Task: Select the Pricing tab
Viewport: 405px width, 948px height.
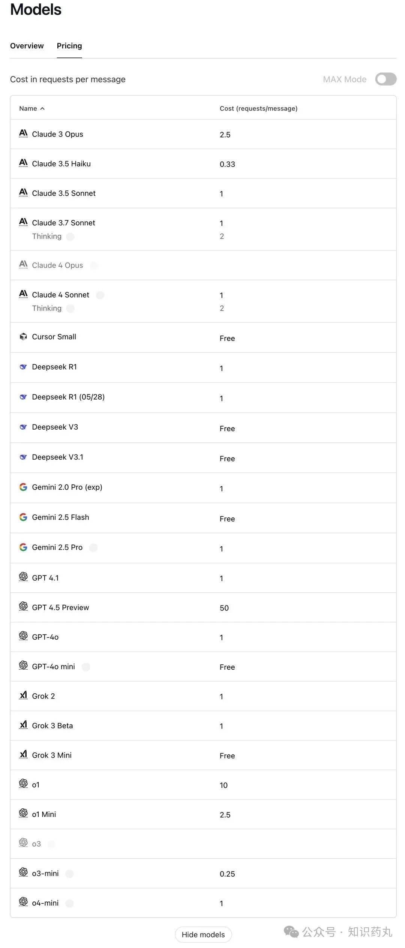Action: point(69,46)
